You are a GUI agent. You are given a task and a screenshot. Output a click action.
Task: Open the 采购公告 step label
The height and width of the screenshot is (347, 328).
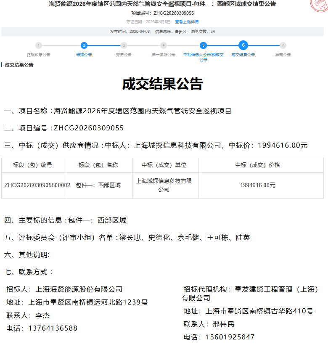84,55
